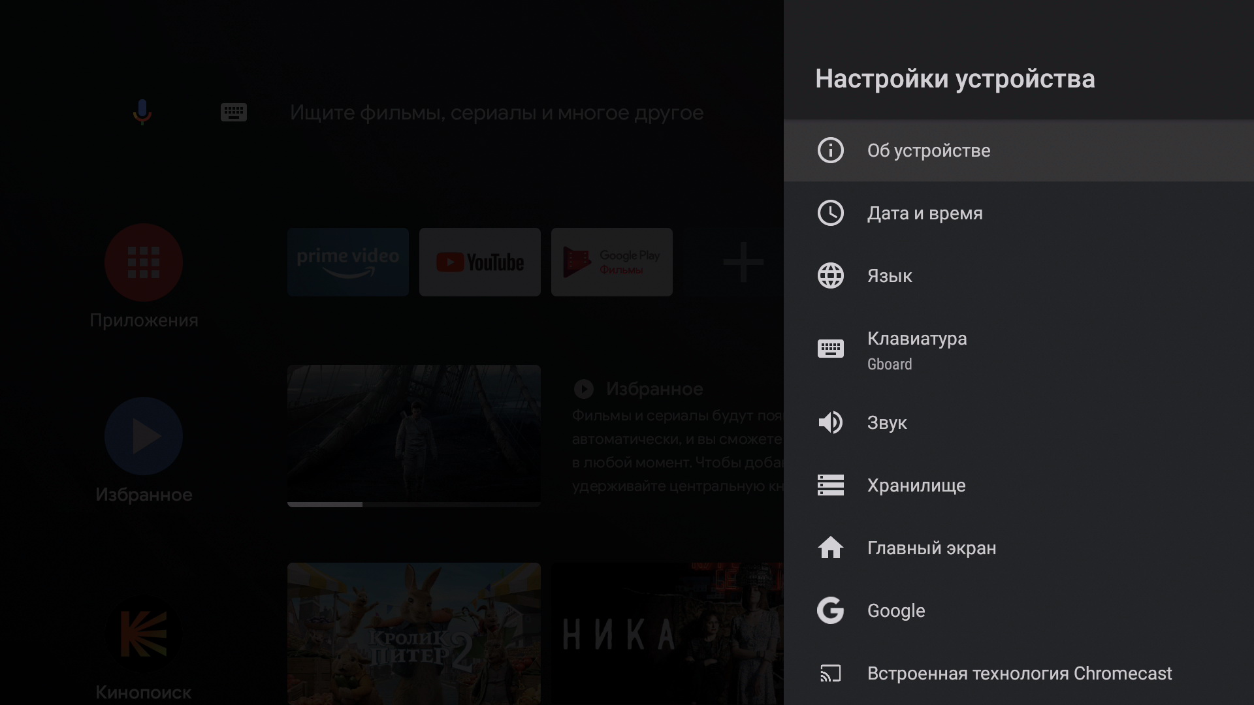
Task: Tap the voice search microphone icon
Action: [142, 112]
